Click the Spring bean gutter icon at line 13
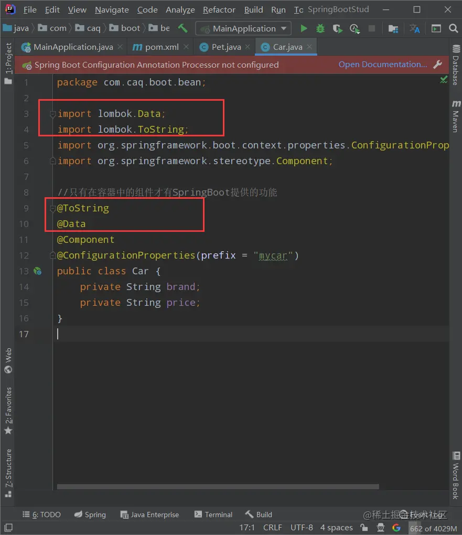Image resolution: width=462 pixels, height=535 pixels. pyautogui.click(x=38, y=271)
